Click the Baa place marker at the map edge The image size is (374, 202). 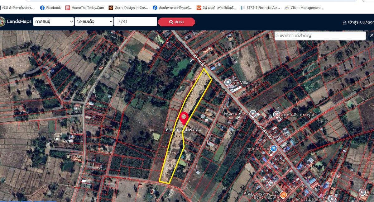(362, 192)
